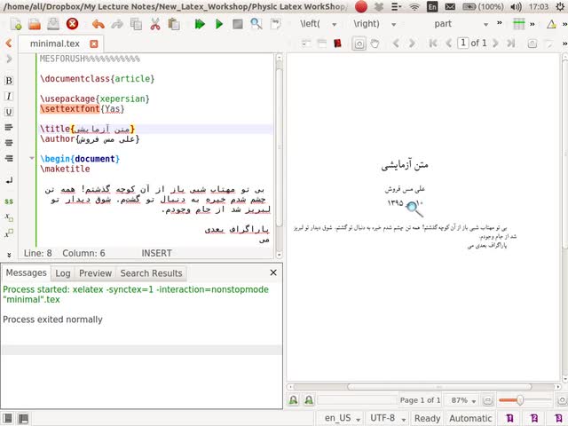568x426 pixels.
Task: Select the hand scroll tool in PDF viewer
Action: pyautogui.click(x=375, y=43)
